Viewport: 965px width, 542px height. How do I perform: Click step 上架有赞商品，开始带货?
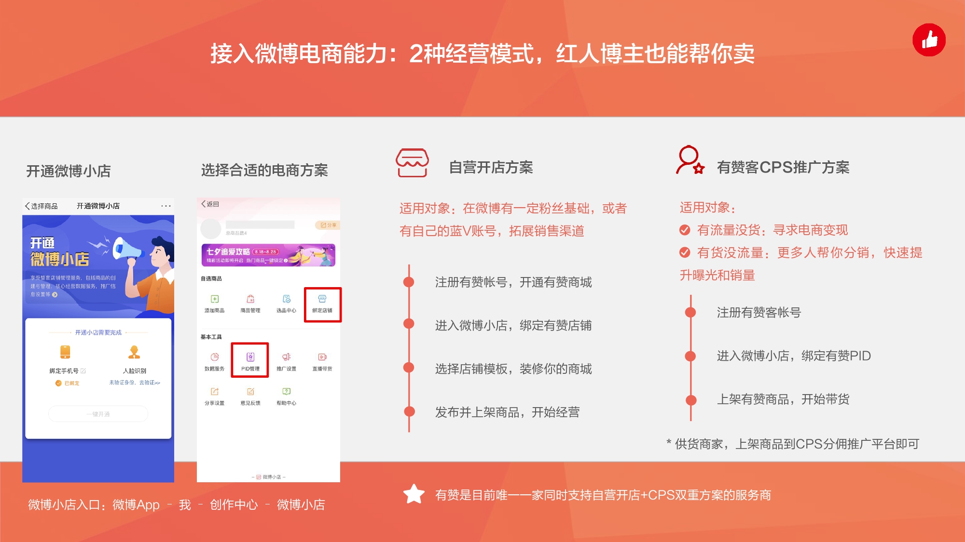tap(783, 399)
